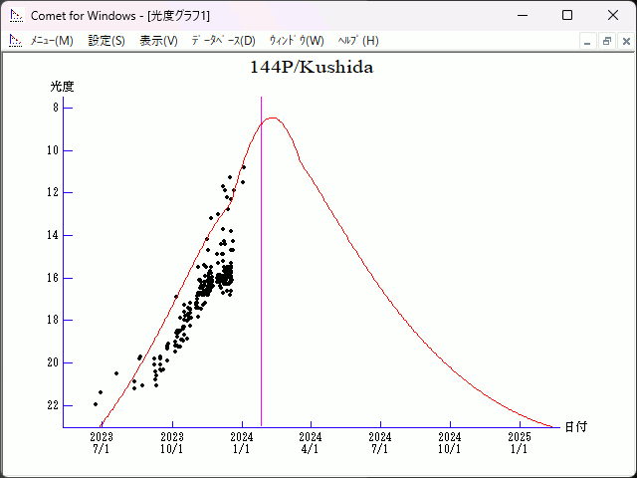Click the Comet for Windows title bar icon
637x478 pixels.
15,16
